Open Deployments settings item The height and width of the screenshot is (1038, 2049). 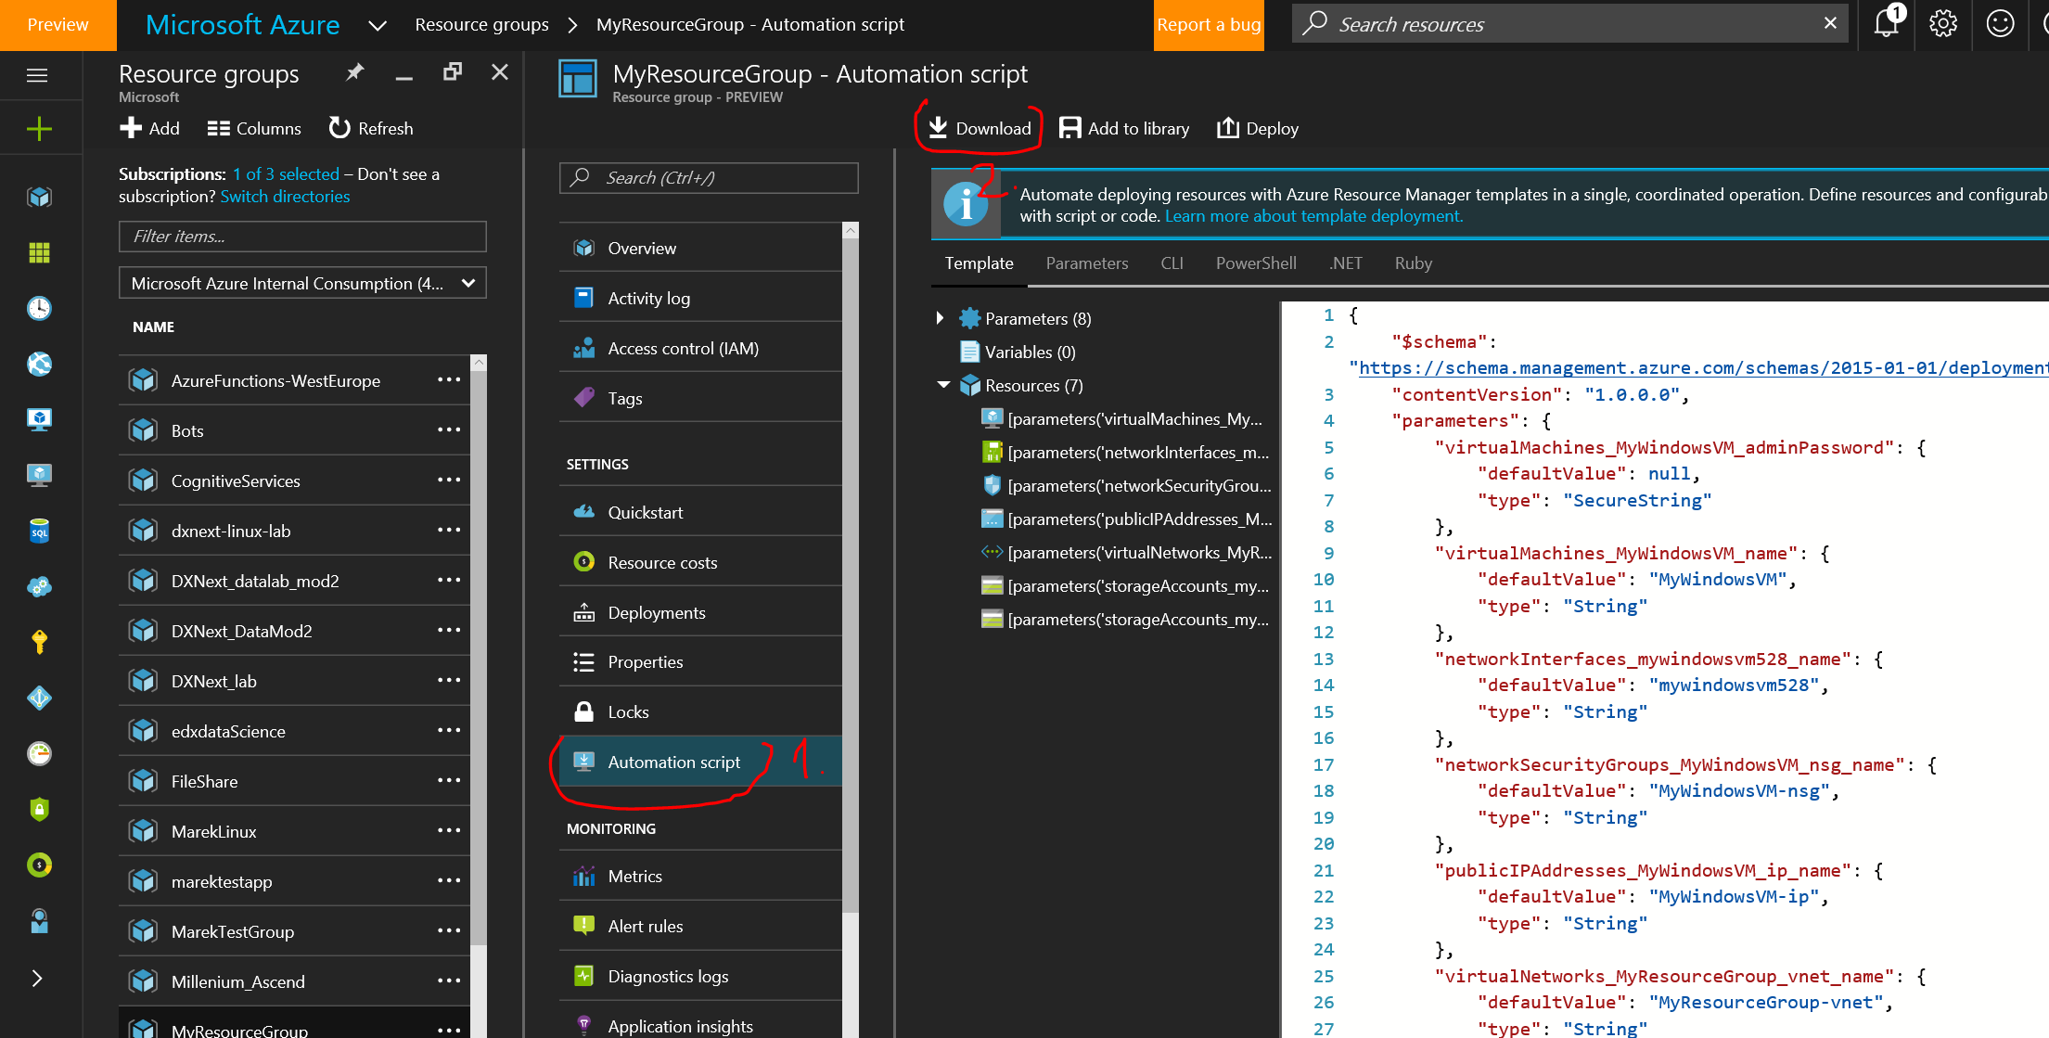point(700,613)
